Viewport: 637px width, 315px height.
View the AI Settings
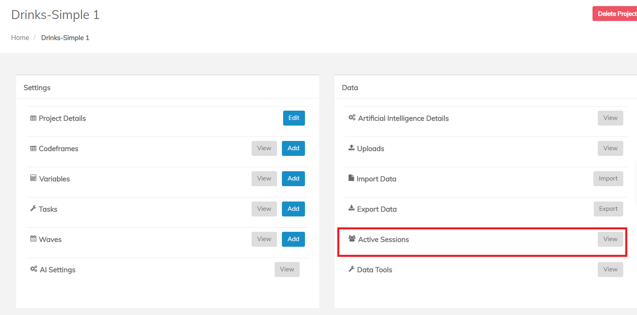click(x=287, y=269)
